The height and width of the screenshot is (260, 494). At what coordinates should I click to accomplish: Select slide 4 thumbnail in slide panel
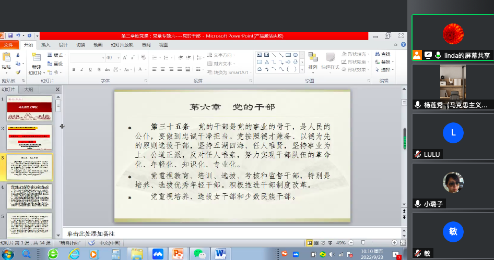(x=29, y=196)
